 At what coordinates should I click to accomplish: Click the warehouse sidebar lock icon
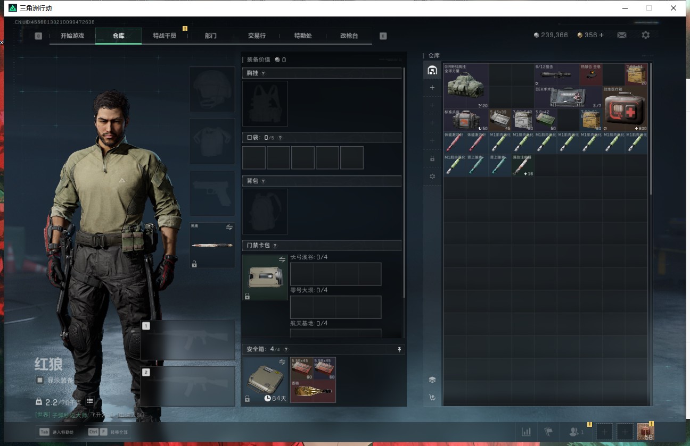click(432, 158)
